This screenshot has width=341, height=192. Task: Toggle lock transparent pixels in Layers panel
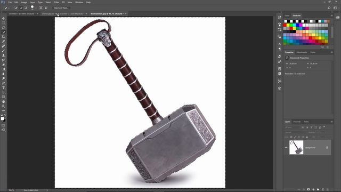[291, 137]
